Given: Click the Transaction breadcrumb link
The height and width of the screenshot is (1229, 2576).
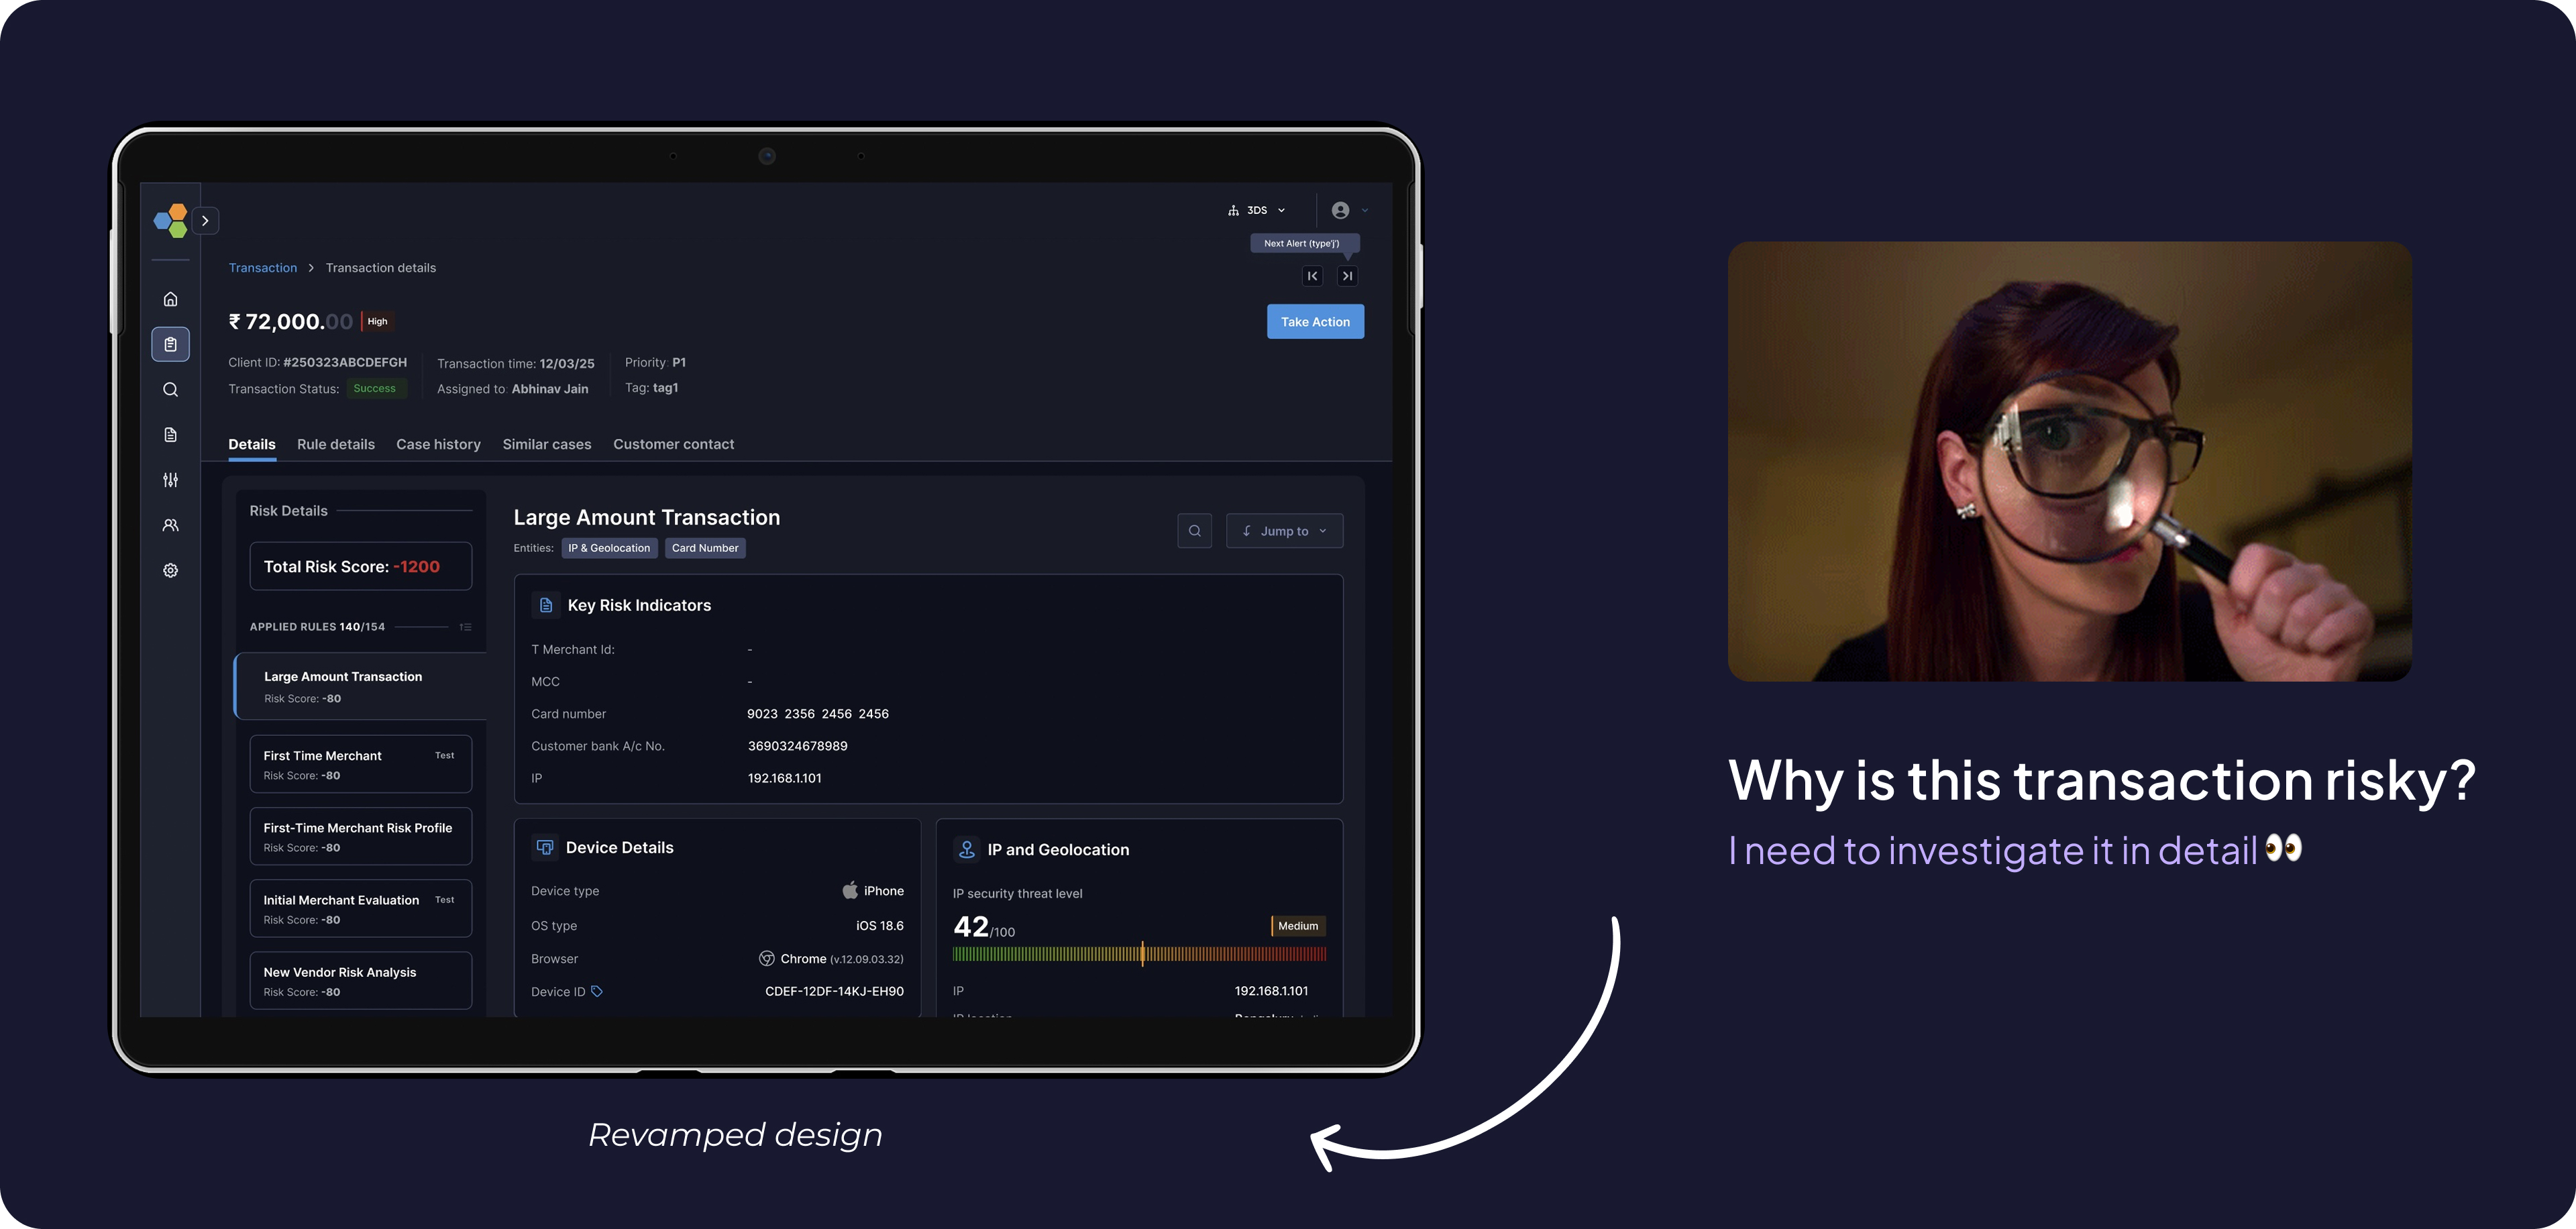Looking at the screenshot, I should (x=262, y=268).
